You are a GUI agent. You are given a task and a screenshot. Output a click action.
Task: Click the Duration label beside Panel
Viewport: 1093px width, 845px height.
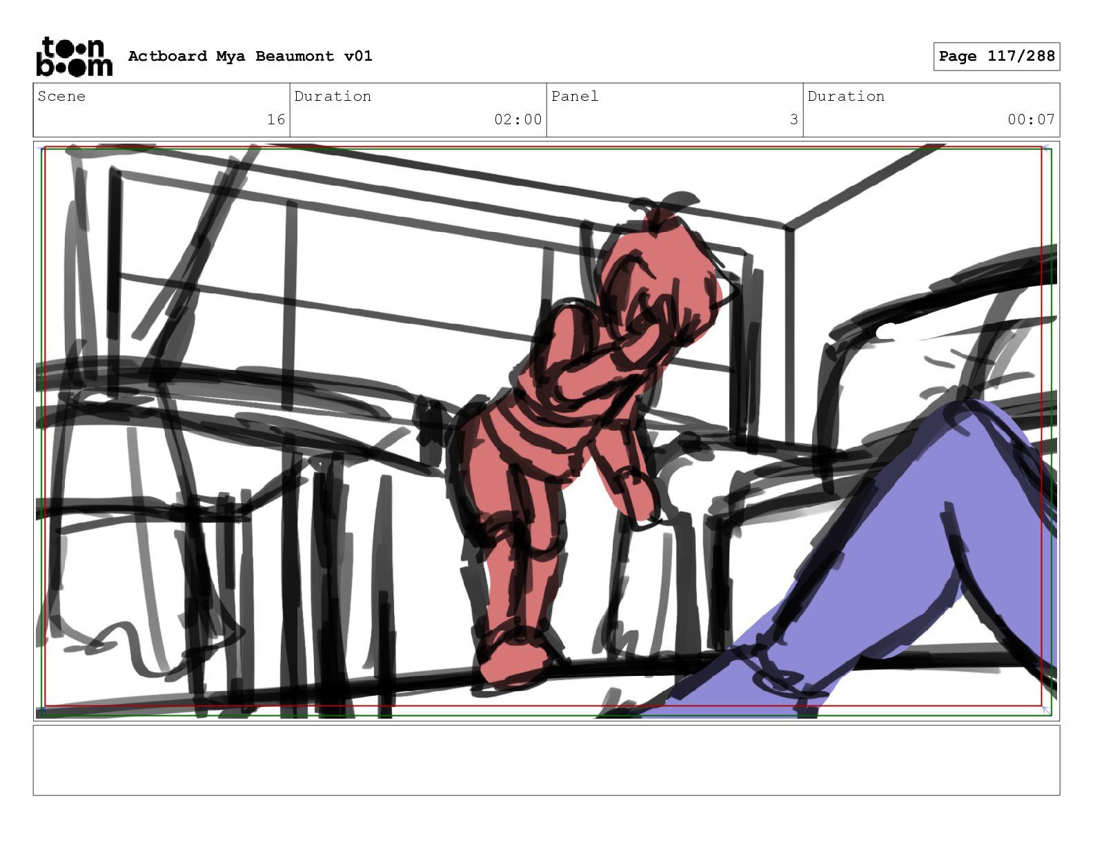pos(846,97)
